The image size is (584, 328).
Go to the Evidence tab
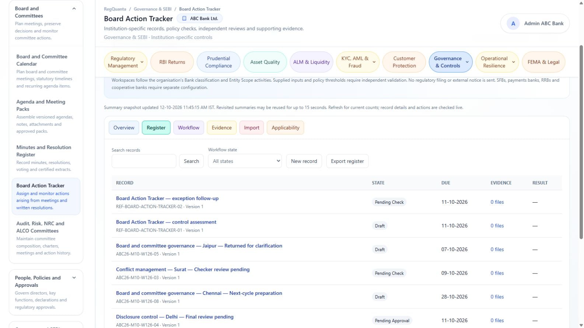coord(222,128)
